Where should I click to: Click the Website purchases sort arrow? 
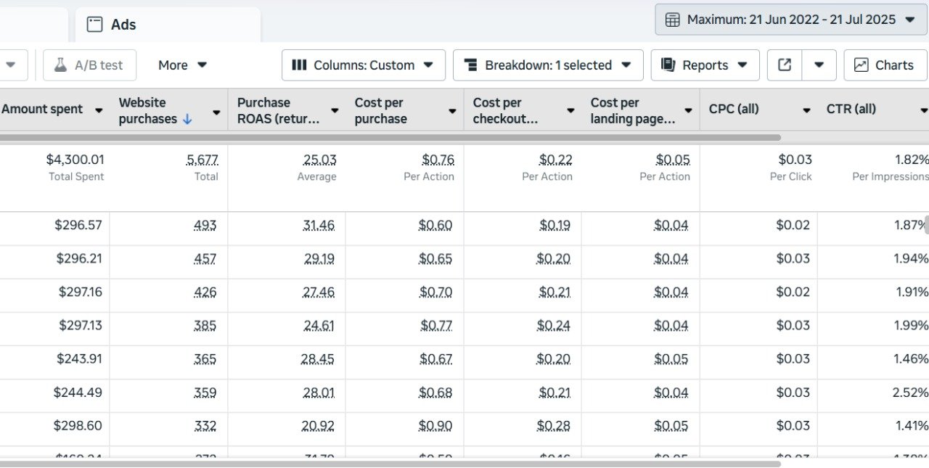click(187, 119)
